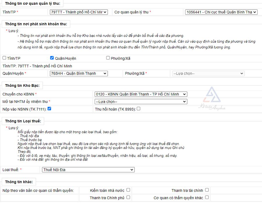Viewport: 262px width, 203px height.
Task: Open the Quận/Huyện district dropdown
Action: point(79,73)
